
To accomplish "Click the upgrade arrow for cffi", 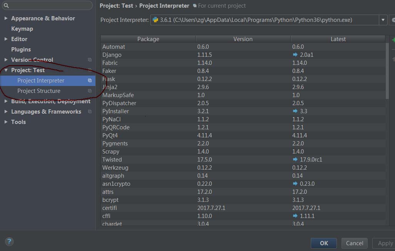I will click(x=295, y=216).
